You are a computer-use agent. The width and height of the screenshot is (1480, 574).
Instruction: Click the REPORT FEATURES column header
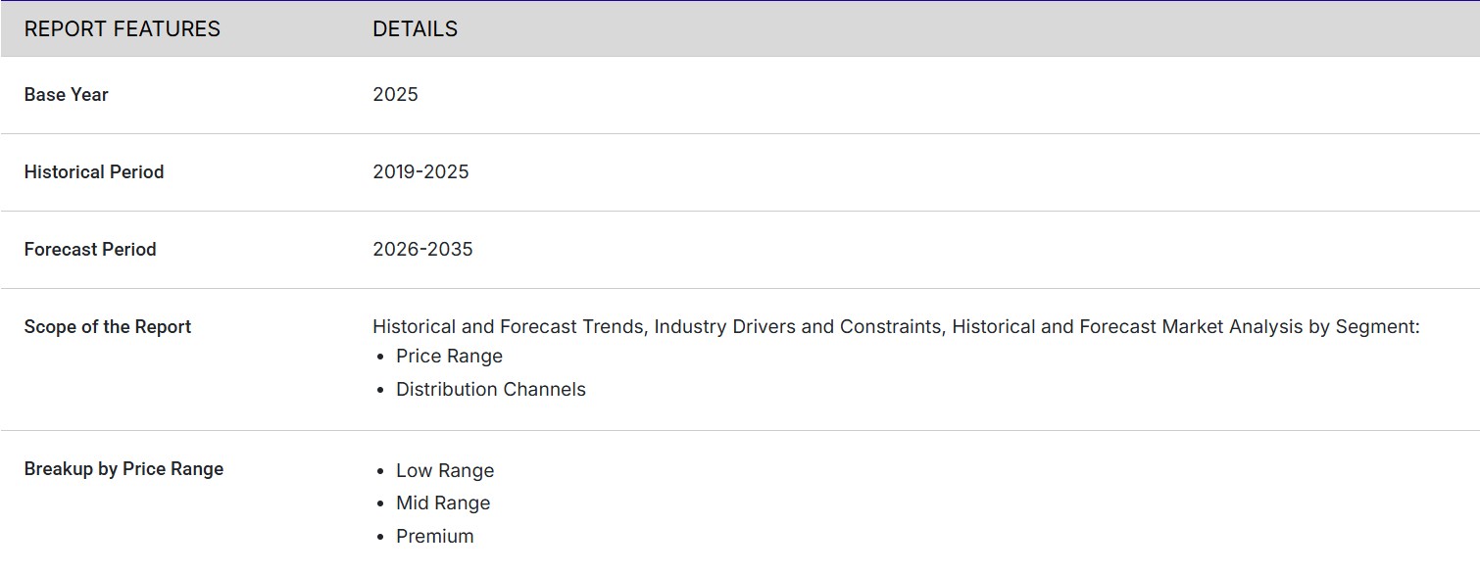(x=122, y=29)
